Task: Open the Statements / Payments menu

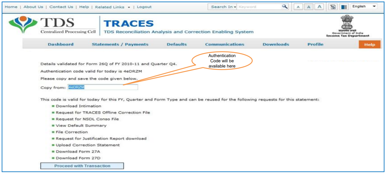Action: (120, 45)
